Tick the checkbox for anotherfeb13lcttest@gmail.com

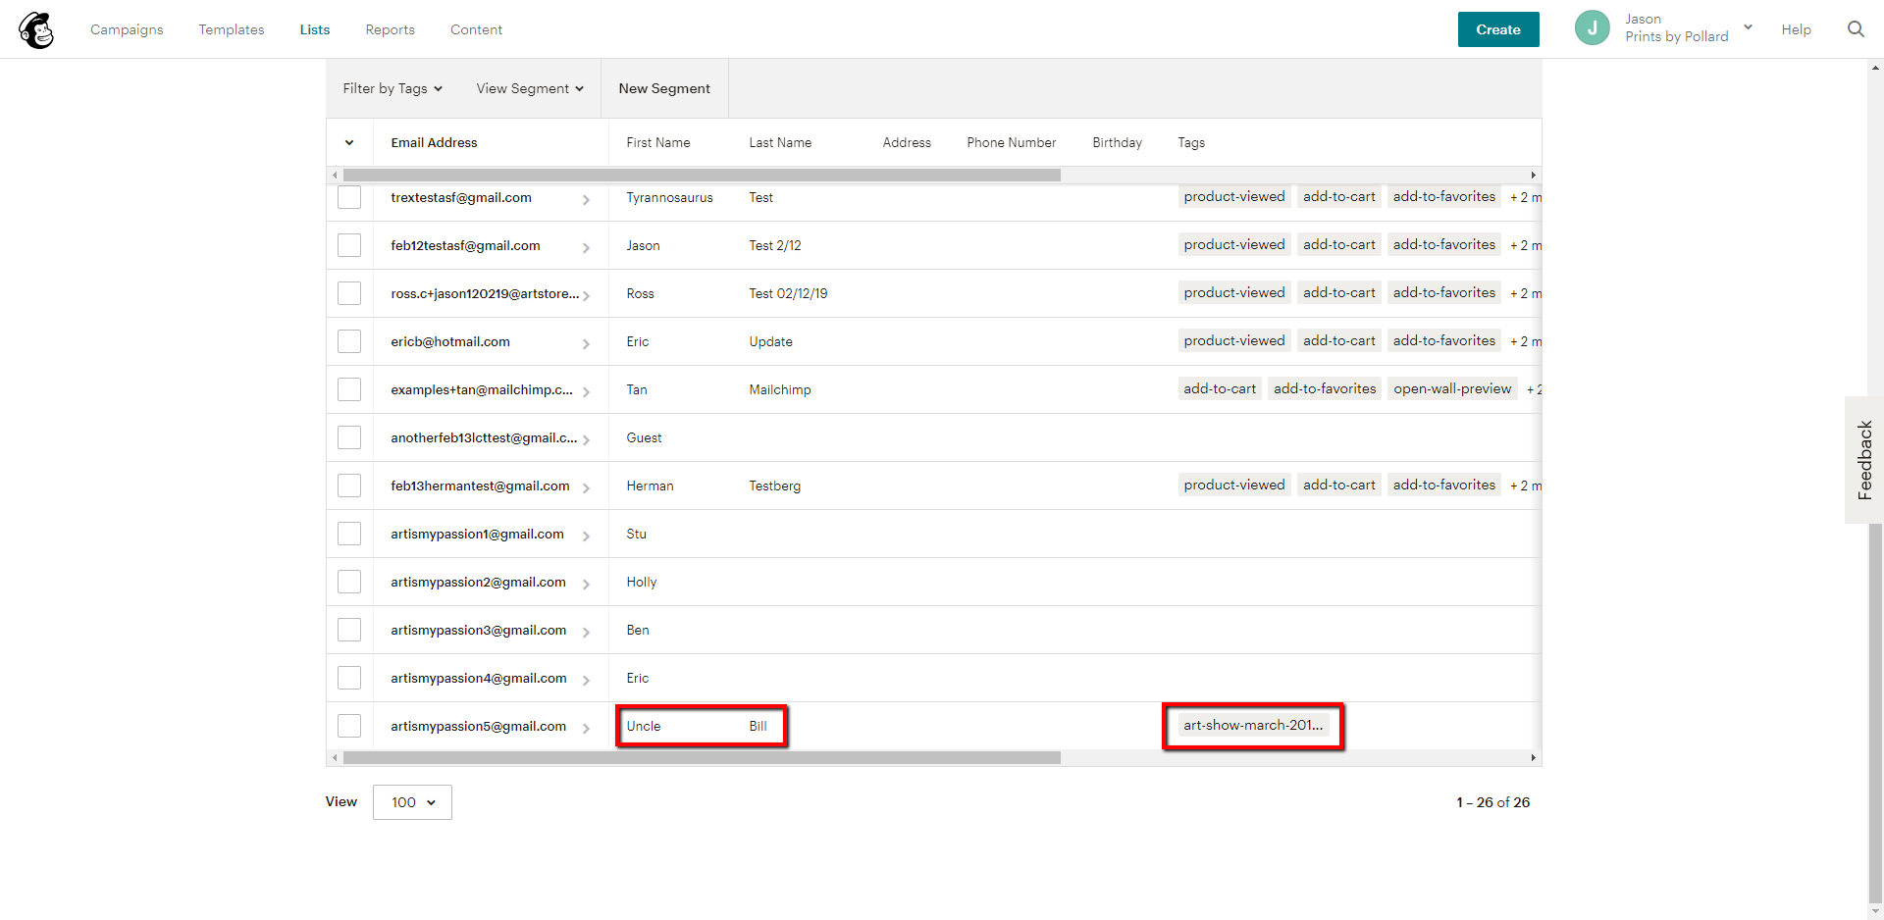pyautogui.click(x=349, y=437)
